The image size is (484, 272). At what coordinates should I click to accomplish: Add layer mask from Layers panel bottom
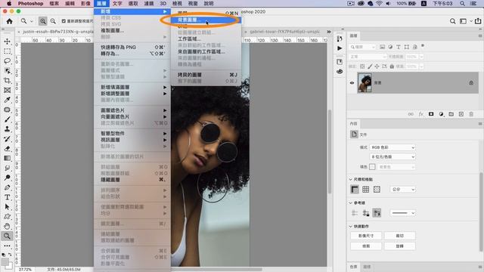click(x=431, y=114)
